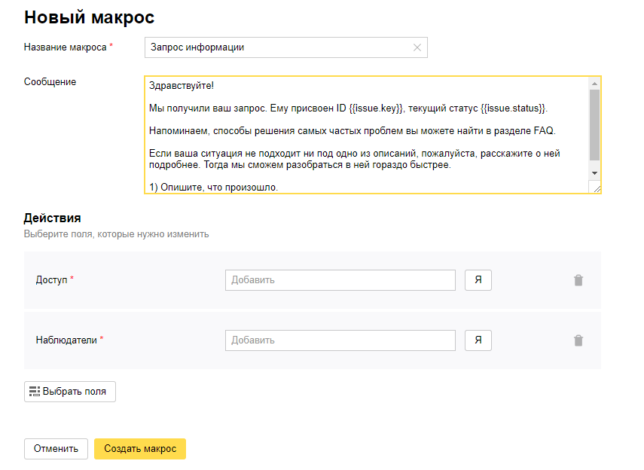This screenshot has width=644, height=470.
Task: Click the fields icon on Выбрать поля button
Action: click(x=34, y=392)
